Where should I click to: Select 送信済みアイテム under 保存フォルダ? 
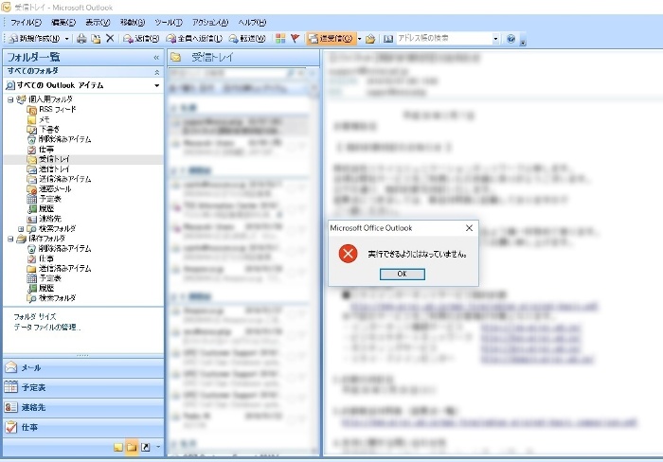click(x=64, y=269)
